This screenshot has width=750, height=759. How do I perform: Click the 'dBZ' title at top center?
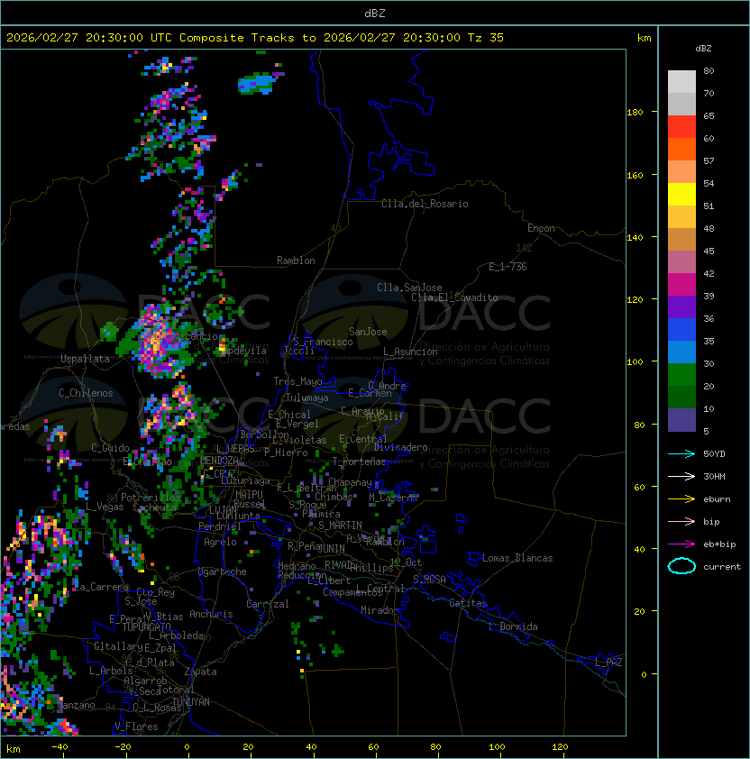pos(375,13)
